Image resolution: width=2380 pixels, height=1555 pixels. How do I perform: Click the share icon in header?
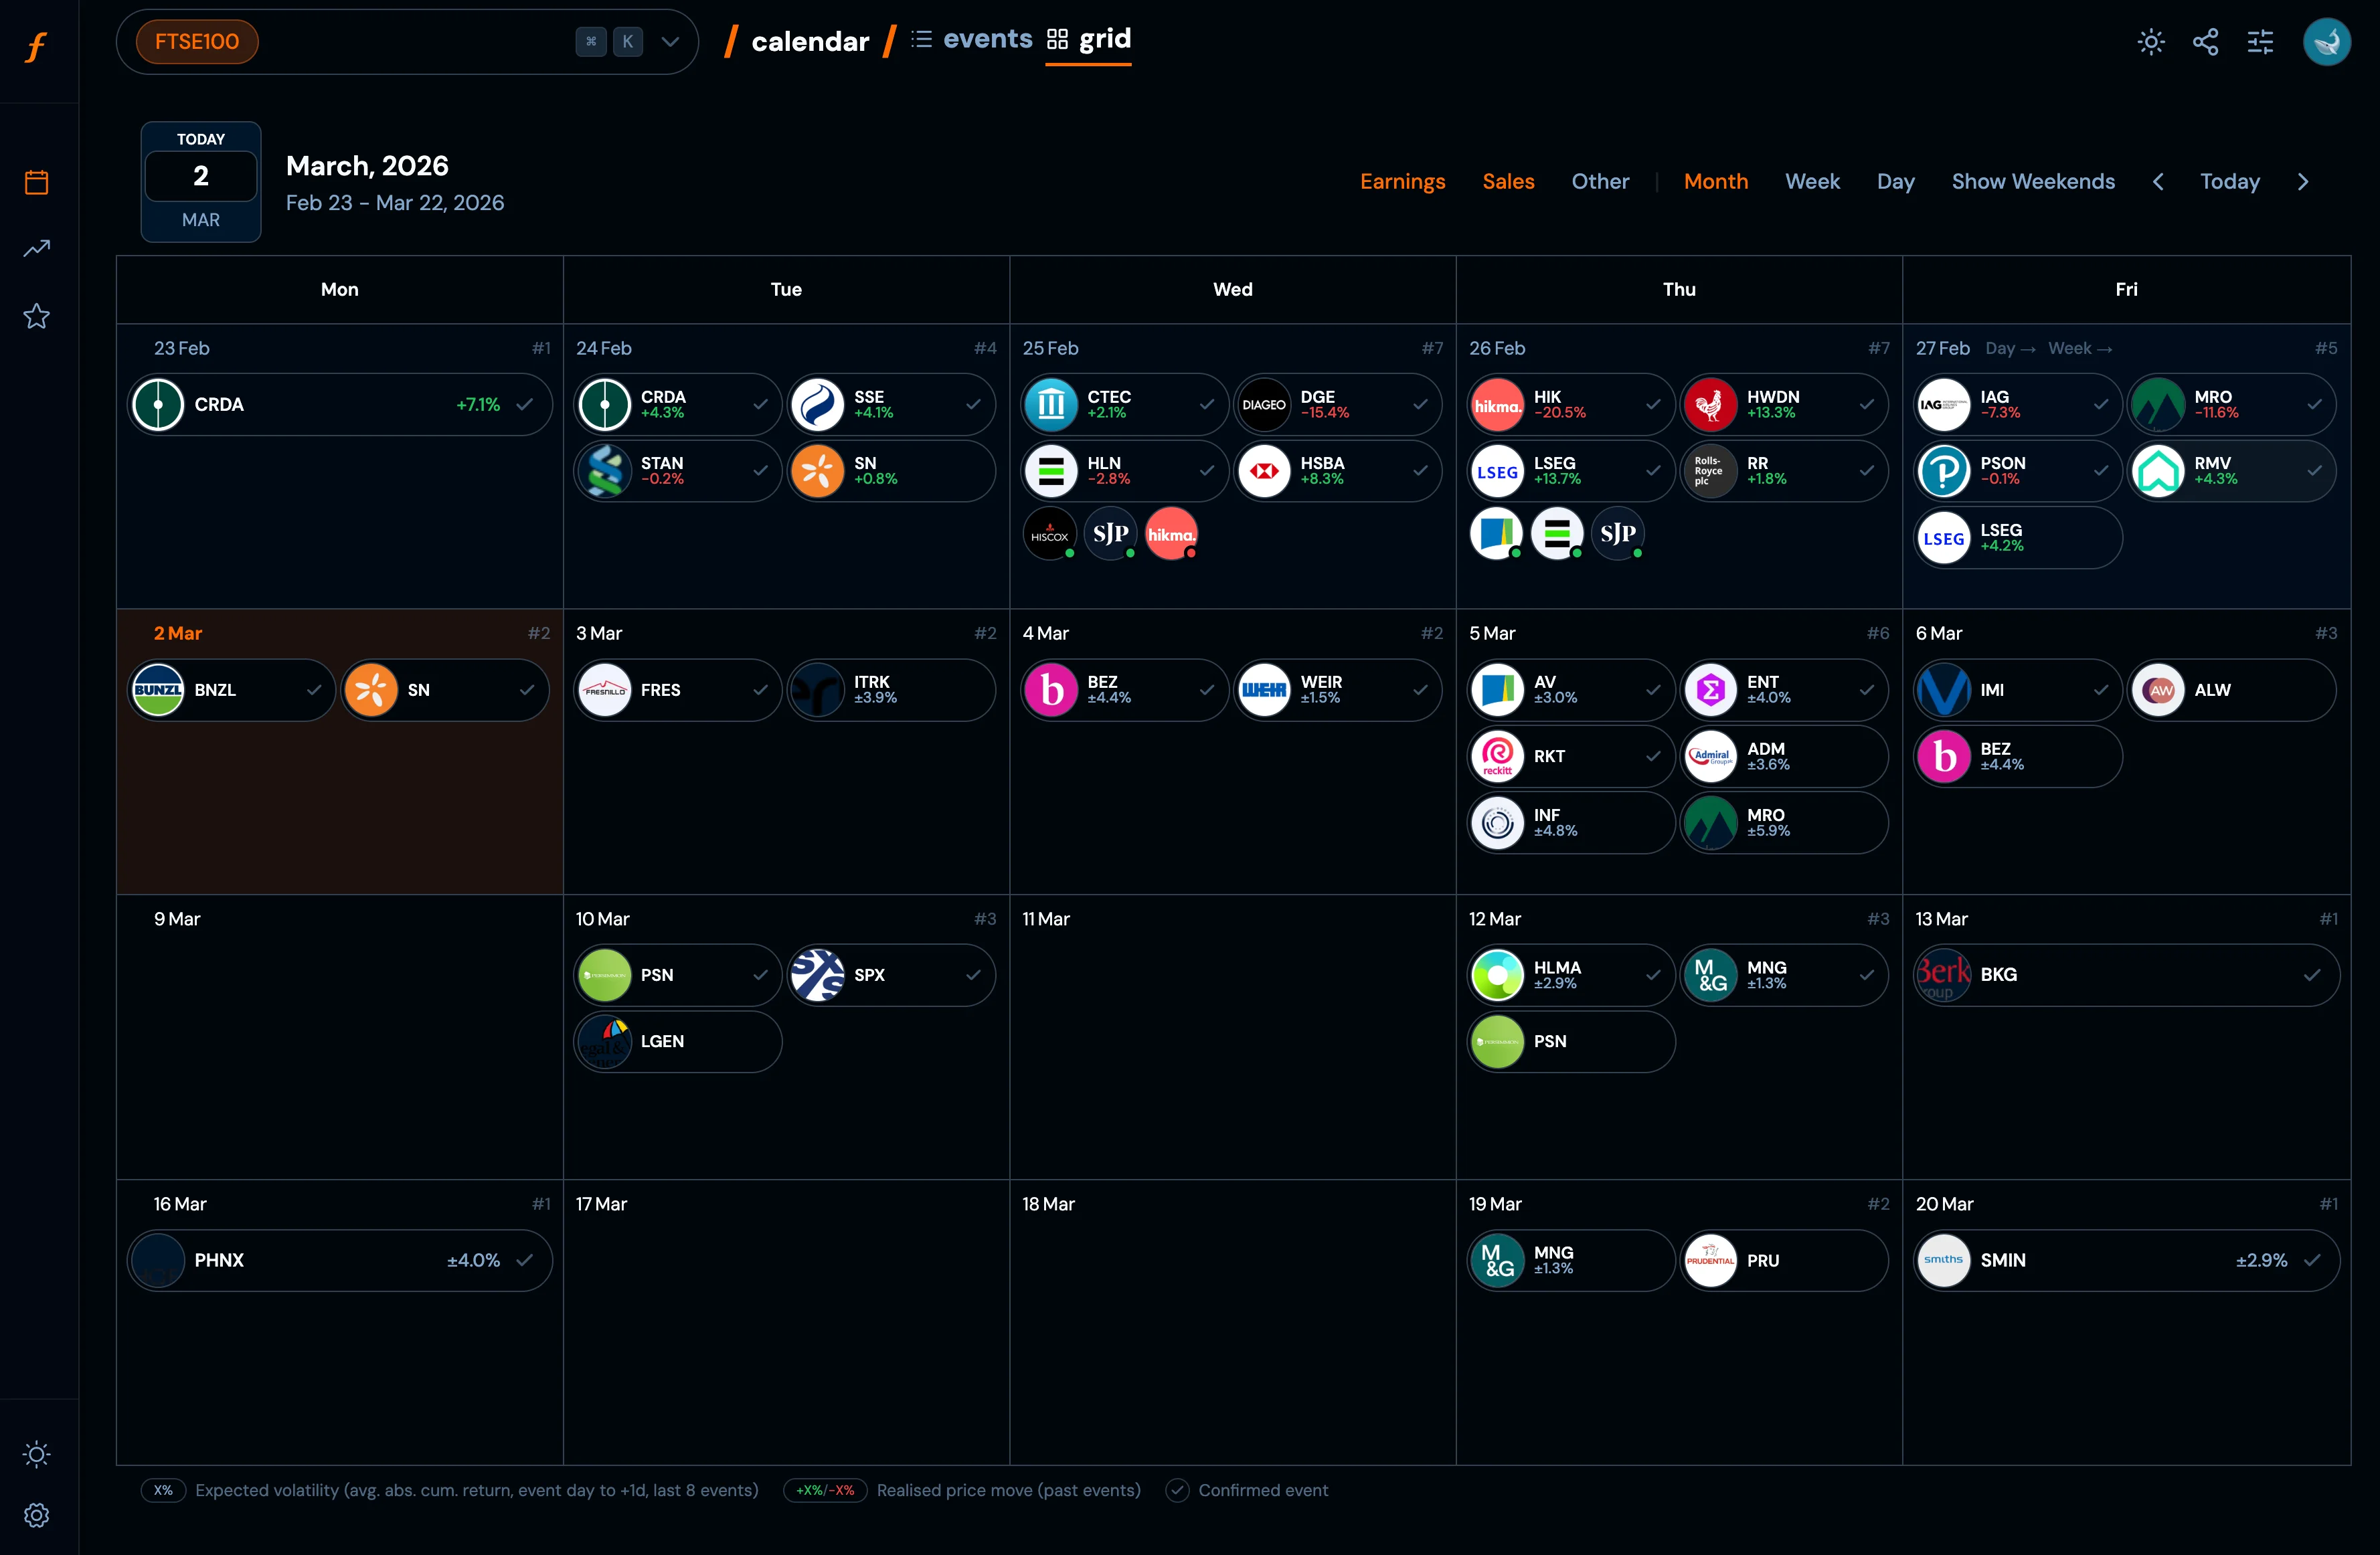(2205, 41)
